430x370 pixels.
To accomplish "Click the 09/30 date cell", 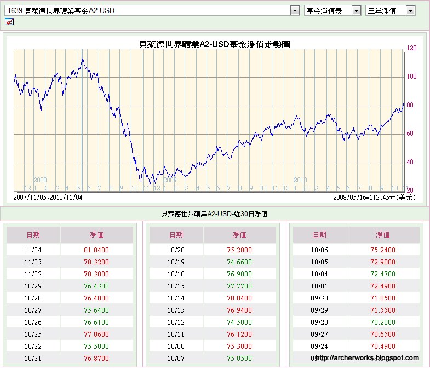I will click(319, 298).
